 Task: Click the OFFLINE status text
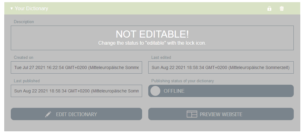174,91
